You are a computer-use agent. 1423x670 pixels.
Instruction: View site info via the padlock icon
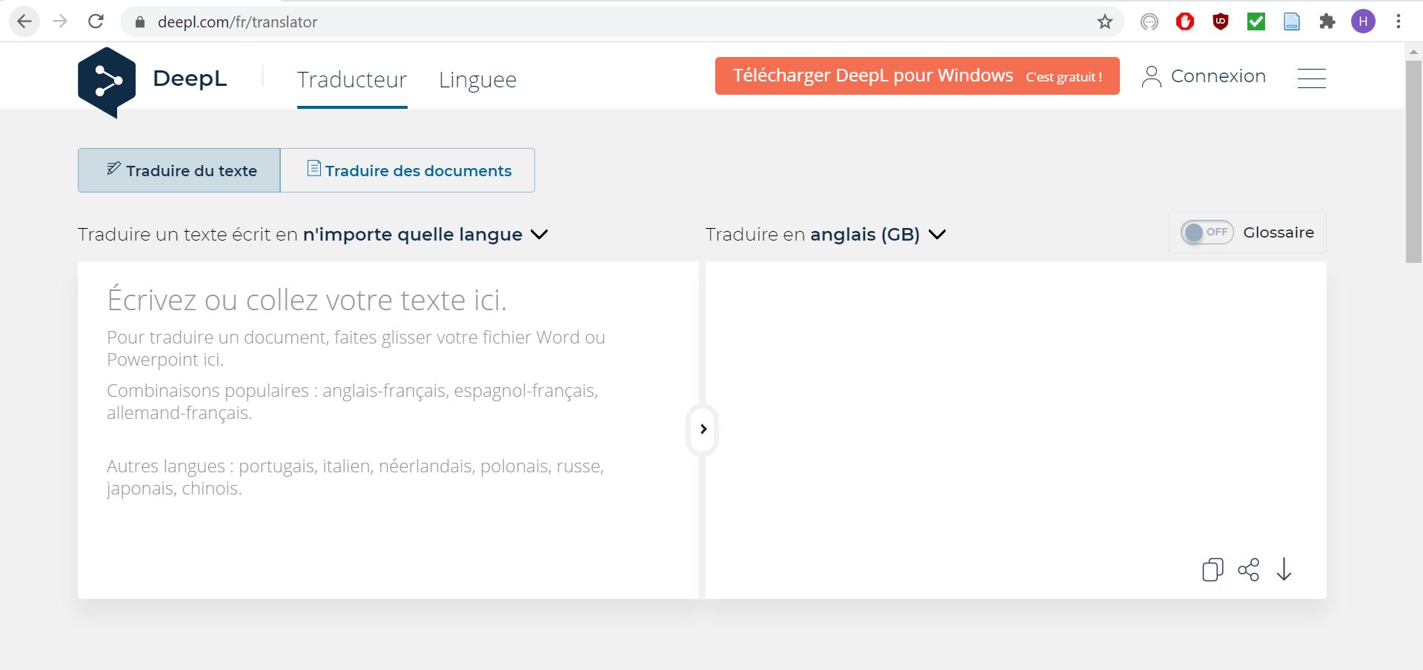pyautogui.click(x=140, y=22)
